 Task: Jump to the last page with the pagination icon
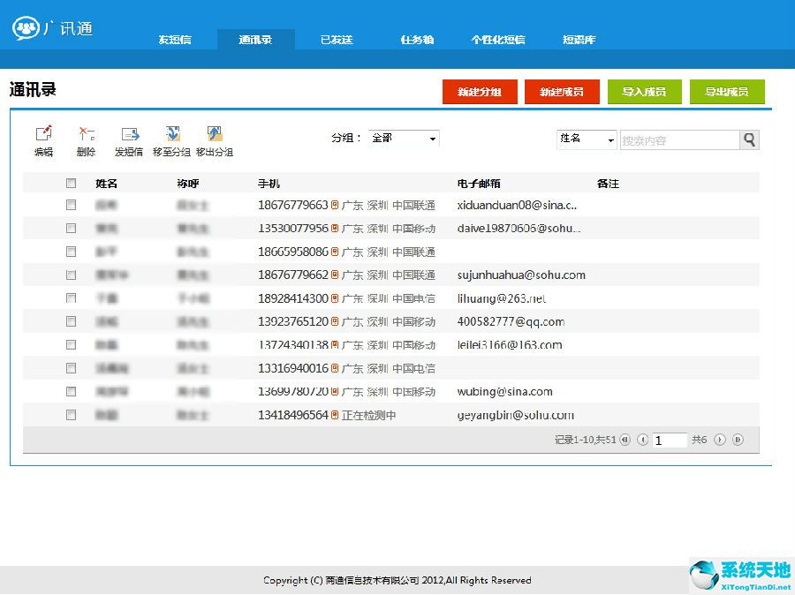[738, 440]
